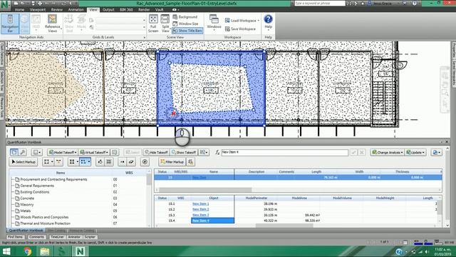Click the bucket fill markup tool
Viewport: 456px width, 257px height.
tap(100, 162)
